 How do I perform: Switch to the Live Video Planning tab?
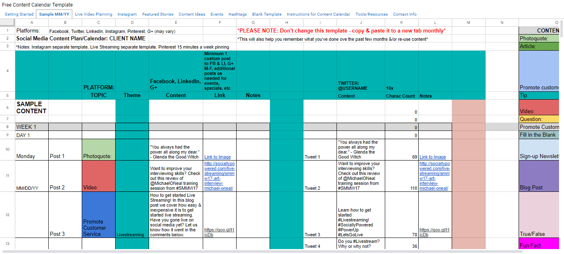click(x=94, y=14)
